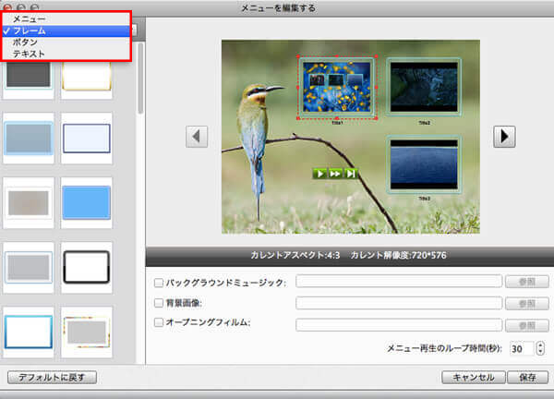The width and height of the screenshot is (554, 399).
Task: Click デフォルトに戻す button
Action: [x=52, y=377]
